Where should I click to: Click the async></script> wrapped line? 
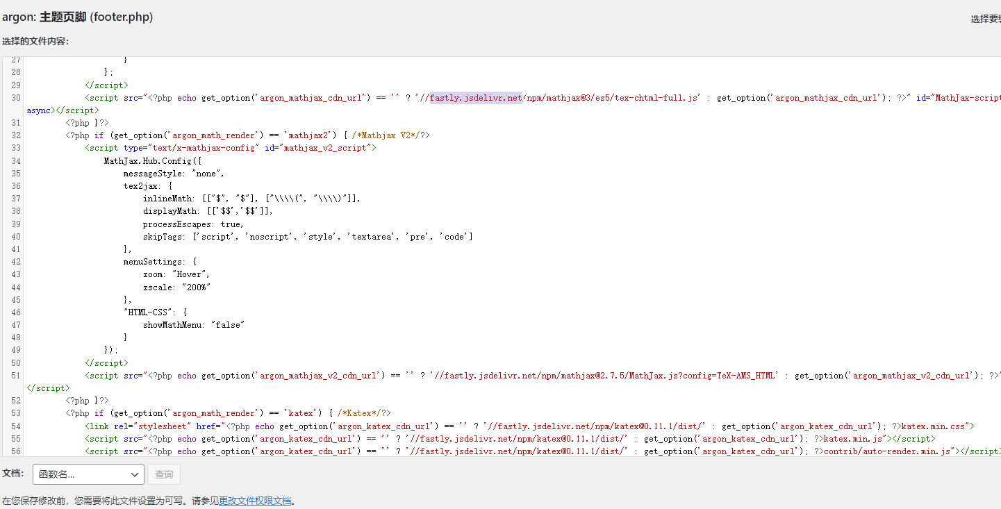pos(63,110)
